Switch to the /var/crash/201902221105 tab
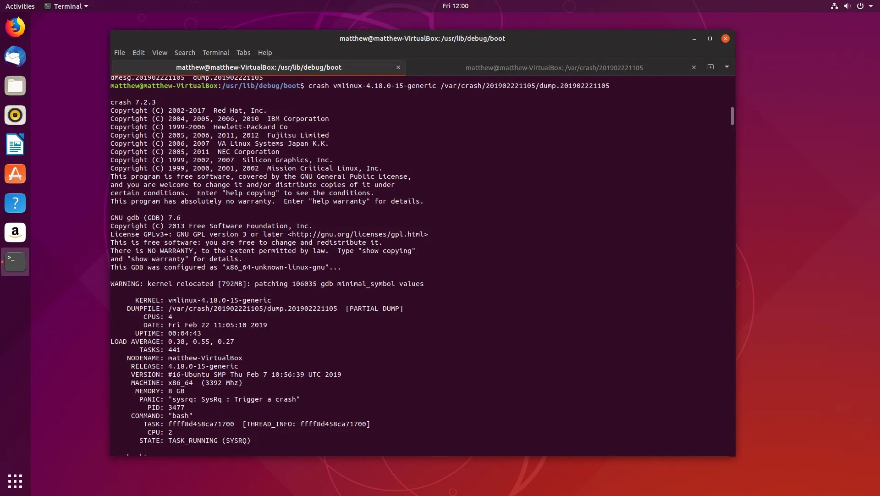The height and width of the screenshot is (496, 880). (554, 67)
